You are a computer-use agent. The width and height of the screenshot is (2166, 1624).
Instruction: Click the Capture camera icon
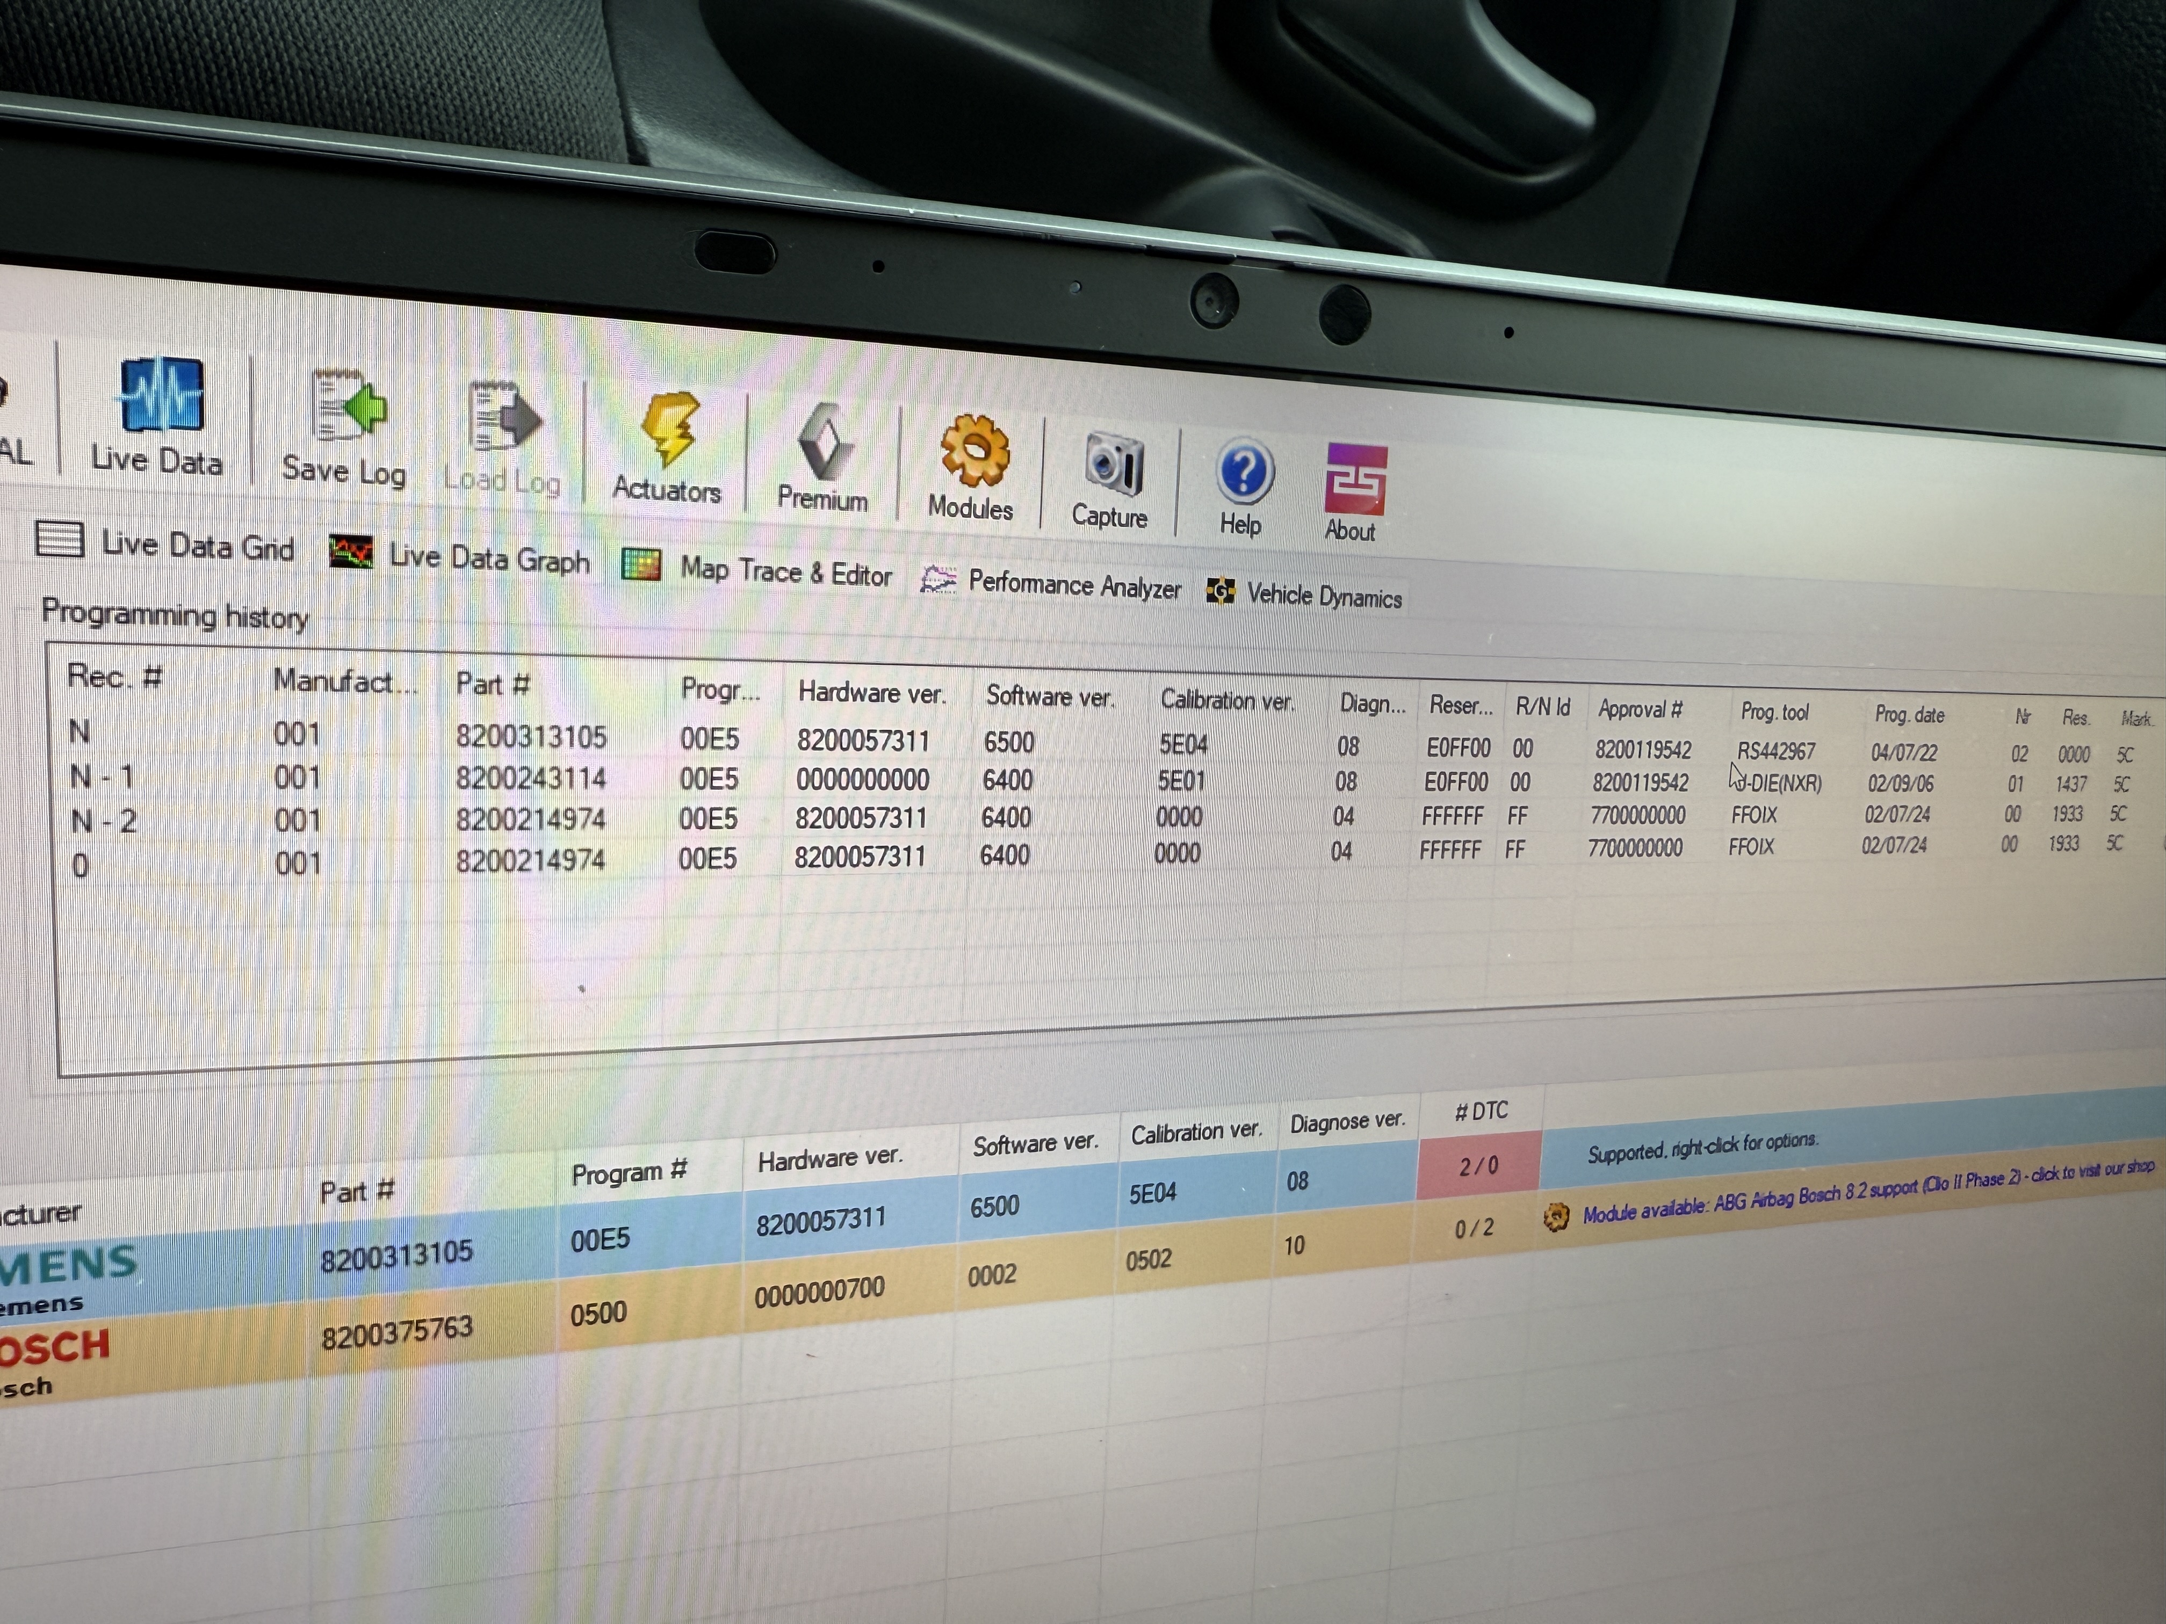pos(1113,464)
